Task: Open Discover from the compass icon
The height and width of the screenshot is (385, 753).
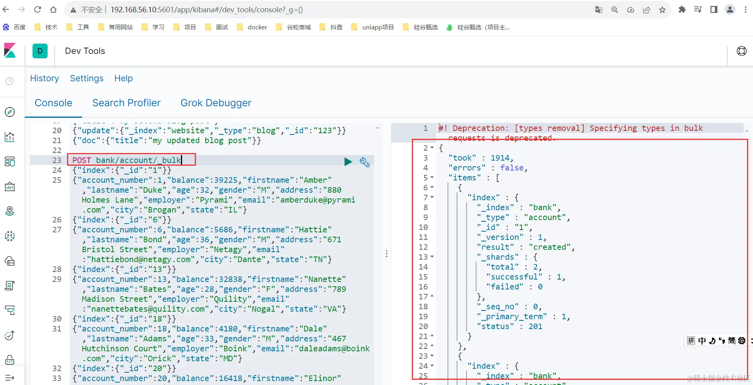Action: [10, 112]
